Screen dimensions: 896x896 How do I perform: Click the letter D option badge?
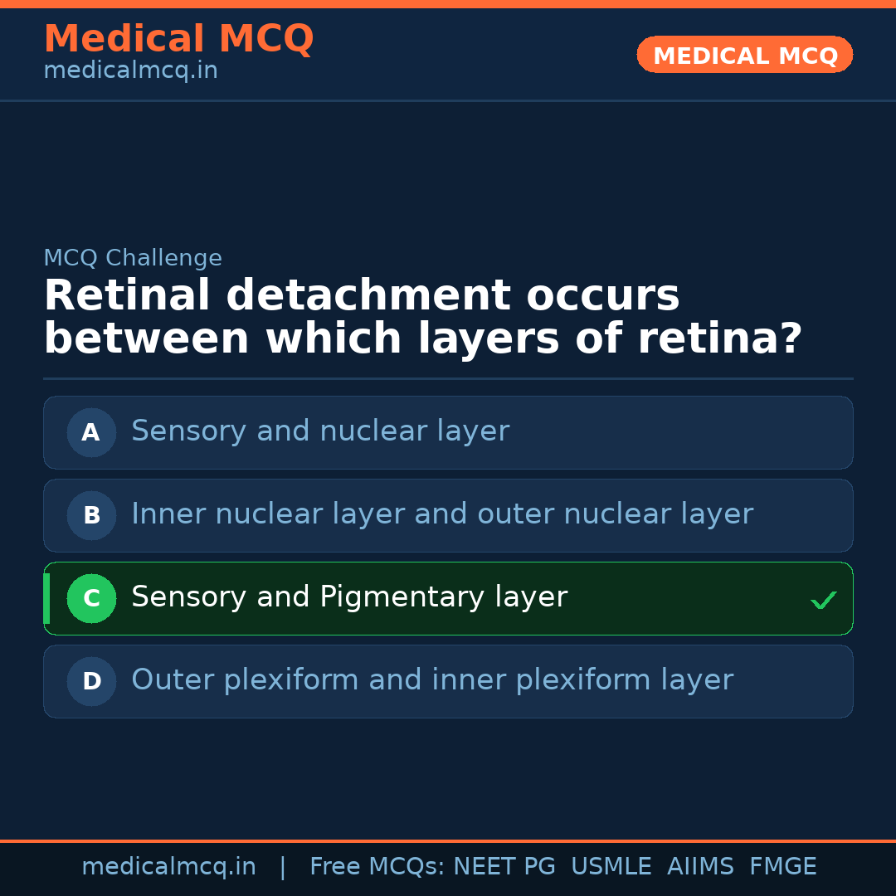(91, 681)
